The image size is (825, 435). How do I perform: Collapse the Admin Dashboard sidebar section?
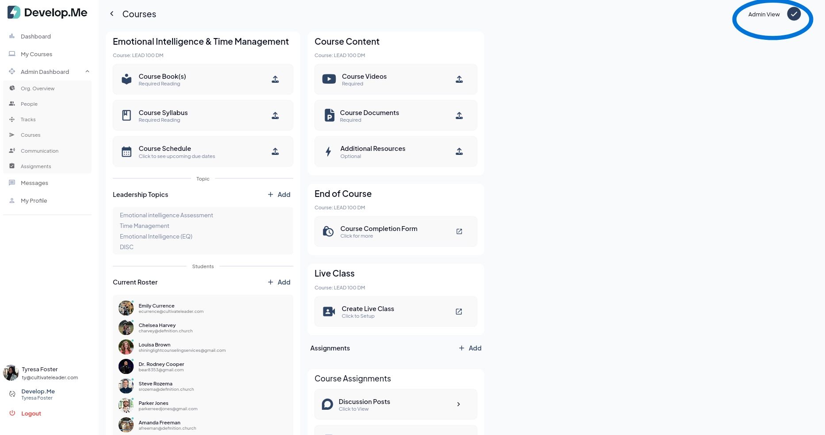pyautogui.click(x=87, y=72)
